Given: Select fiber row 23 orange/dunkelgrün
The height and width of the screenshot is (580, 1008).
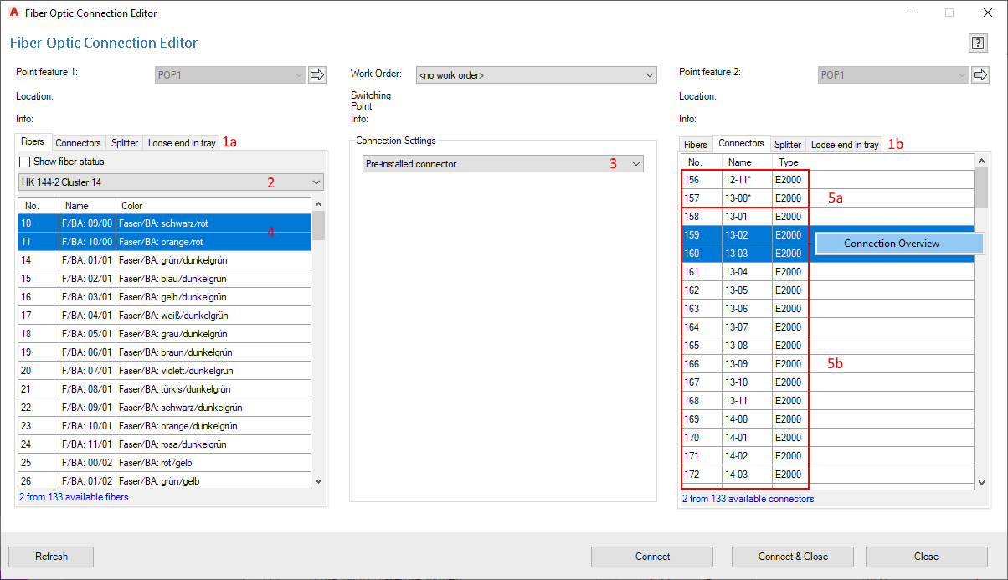Looking at the screenshot, I should (x=165, y=425).
